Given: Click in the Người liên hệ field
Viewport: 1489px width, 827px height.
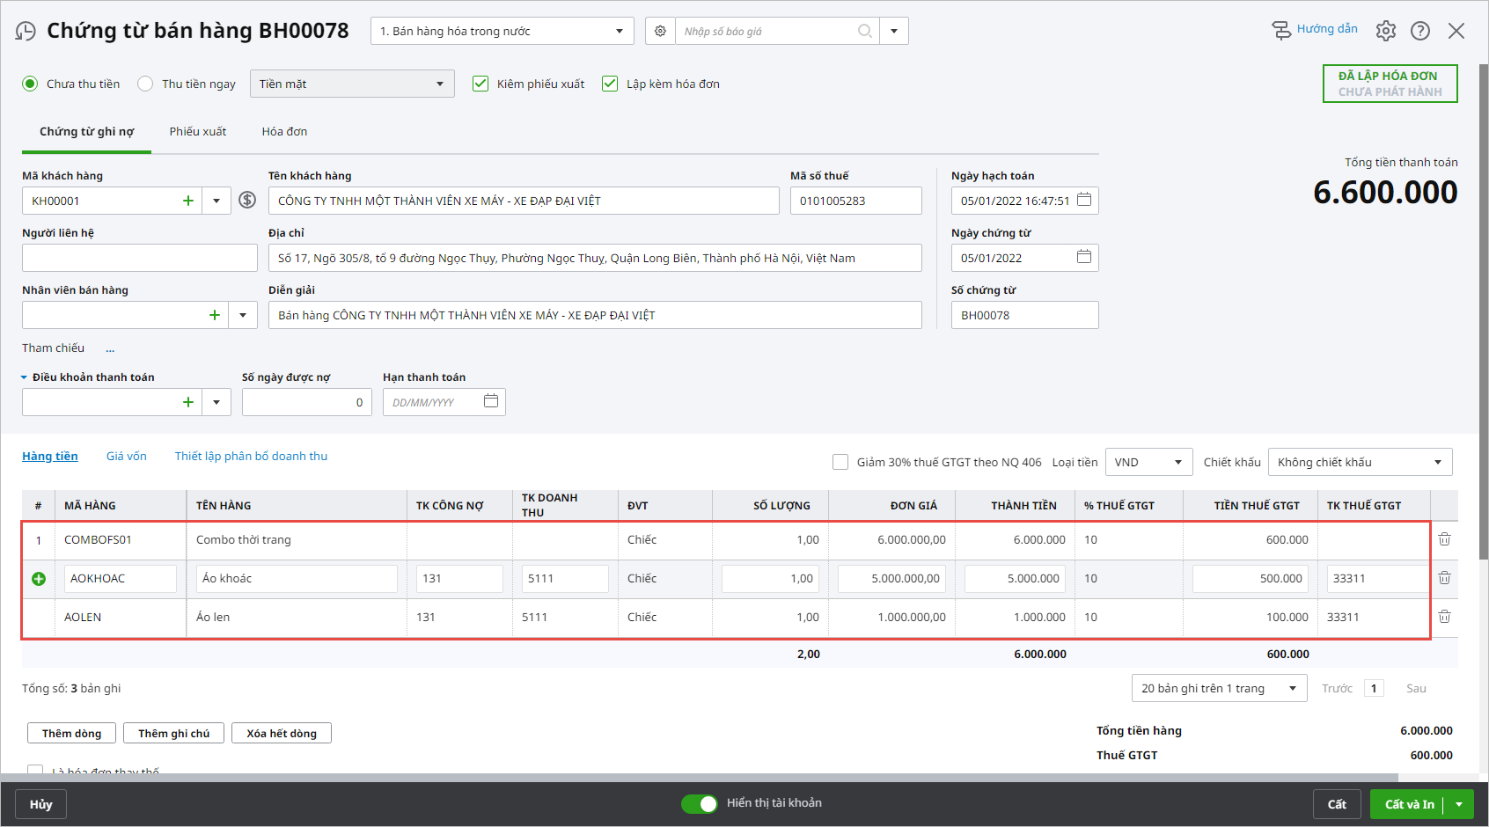Looking at the screenshot, I should (139, 258).
